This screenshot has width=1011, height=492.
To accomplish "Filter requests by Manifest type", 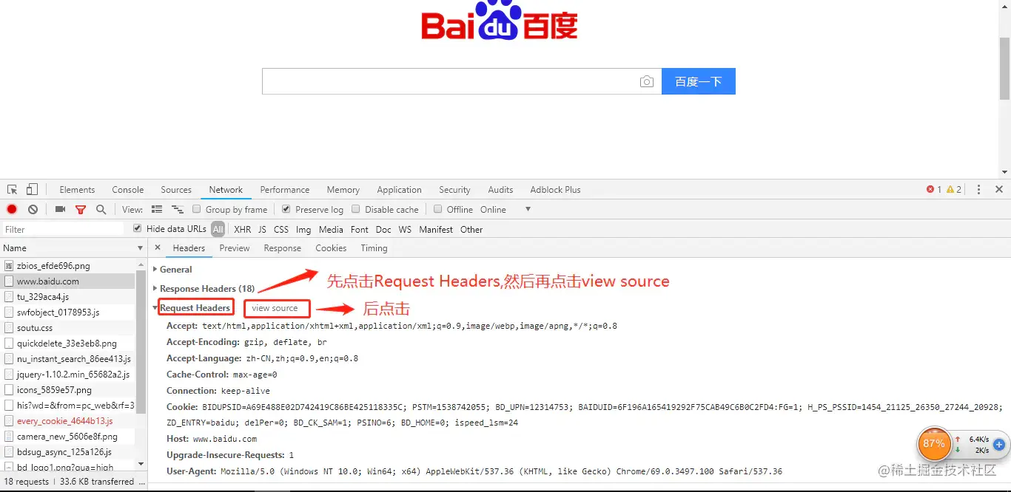I will pos(436,230).
